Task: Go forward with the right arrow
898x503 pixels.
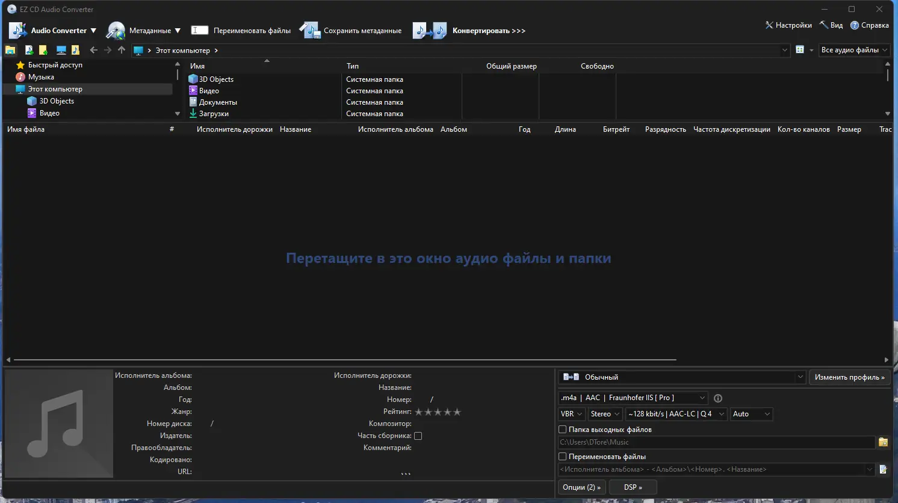Action: (108, 50)
